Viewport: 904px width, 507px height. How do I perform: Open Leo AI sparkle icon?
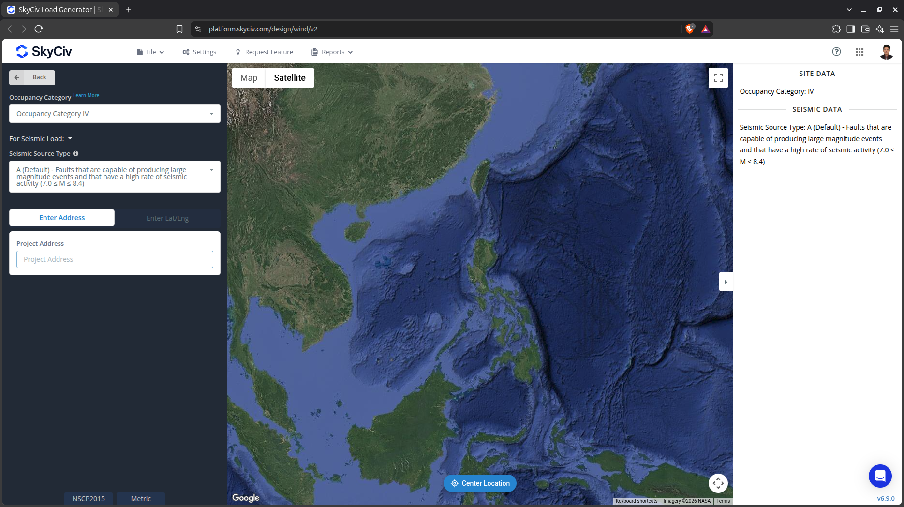880,29
